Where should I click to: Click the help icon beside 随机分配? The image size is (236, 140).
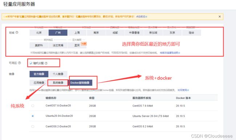tap(46, 63)
